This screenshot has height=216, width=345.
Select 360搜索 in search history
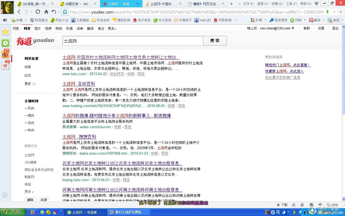[31, 162]
